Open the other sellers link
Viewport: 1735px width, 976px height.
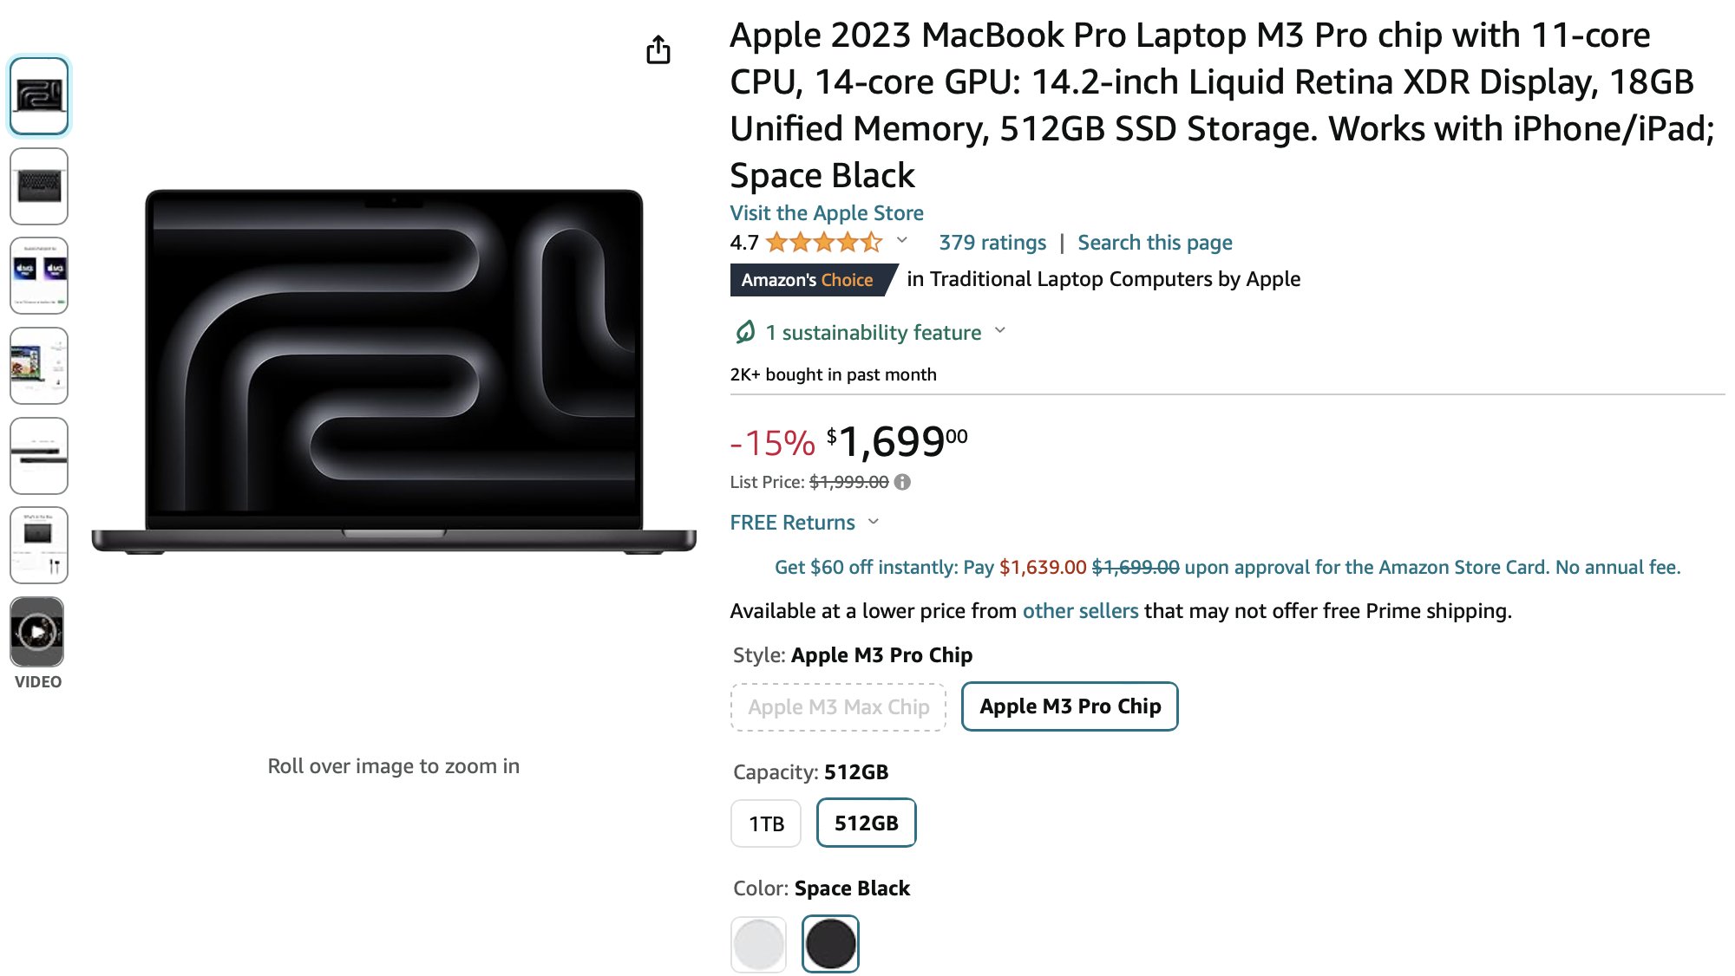click(1080, 611)
